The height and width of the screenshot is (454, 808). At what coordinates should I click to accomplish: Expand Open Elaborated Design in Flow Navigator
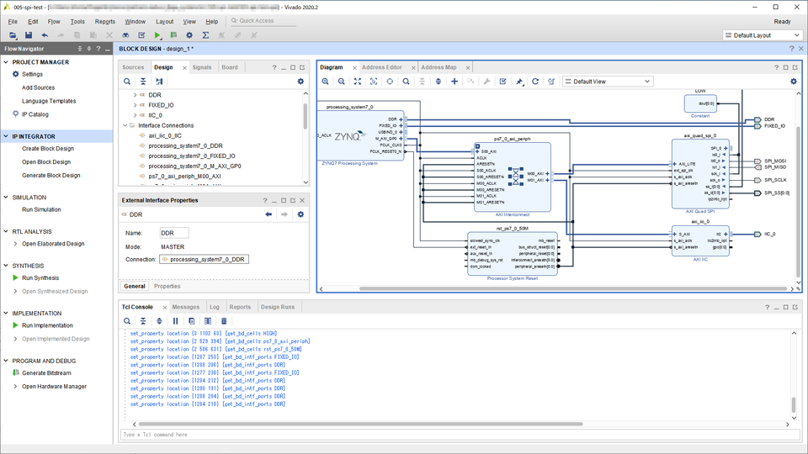(15, 244)
